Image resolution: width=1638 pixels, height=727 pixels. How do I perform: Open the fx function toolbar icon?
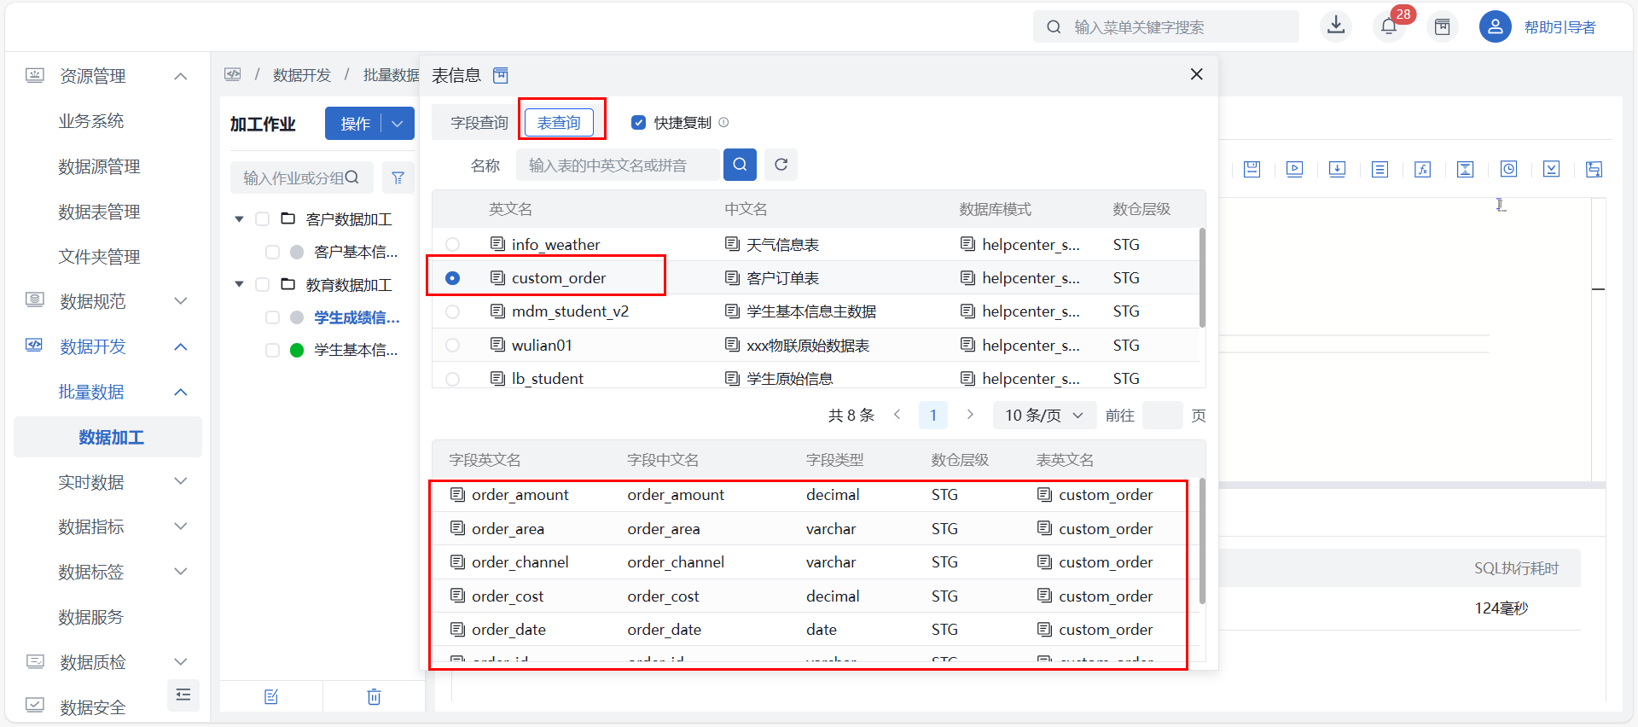tap(1422, 169)
